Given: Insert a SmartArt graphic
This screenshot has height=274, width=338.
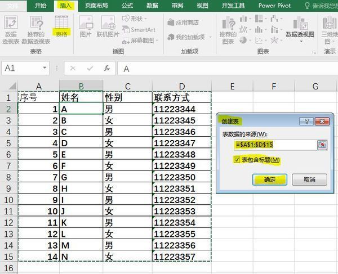Looking at the screenshot, I should [139, 29].
